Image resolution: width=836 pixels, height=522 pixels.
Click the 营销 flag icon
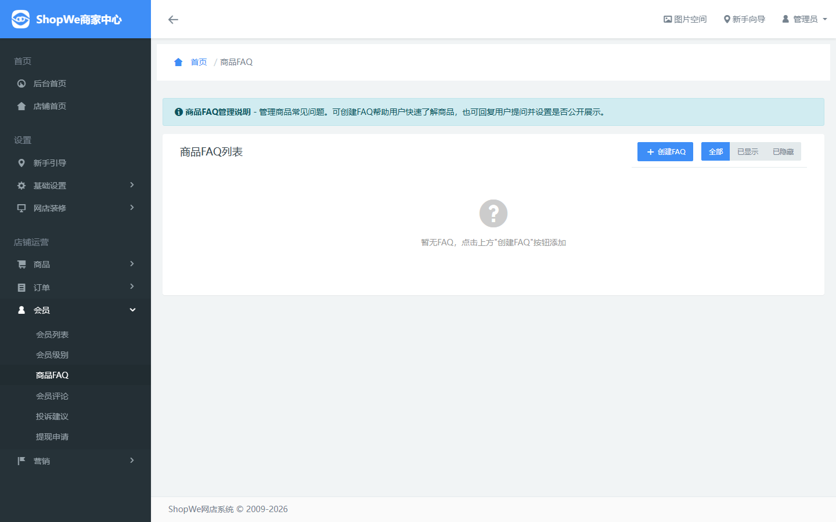21,461
